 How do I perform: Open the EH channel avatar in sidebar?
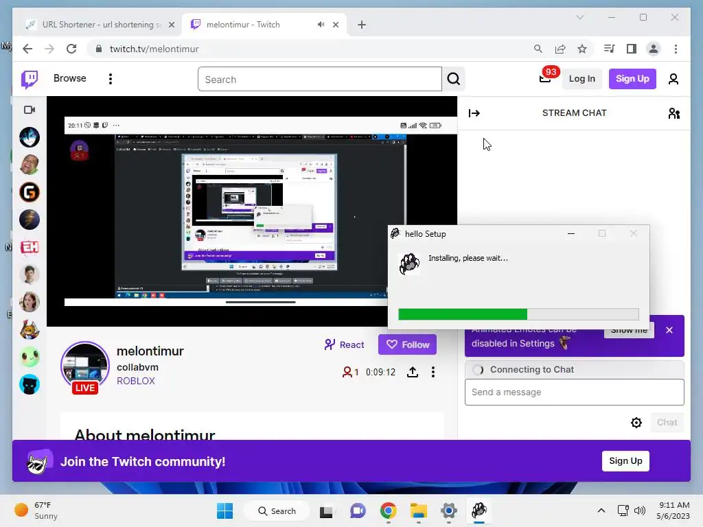coord(30,247)
